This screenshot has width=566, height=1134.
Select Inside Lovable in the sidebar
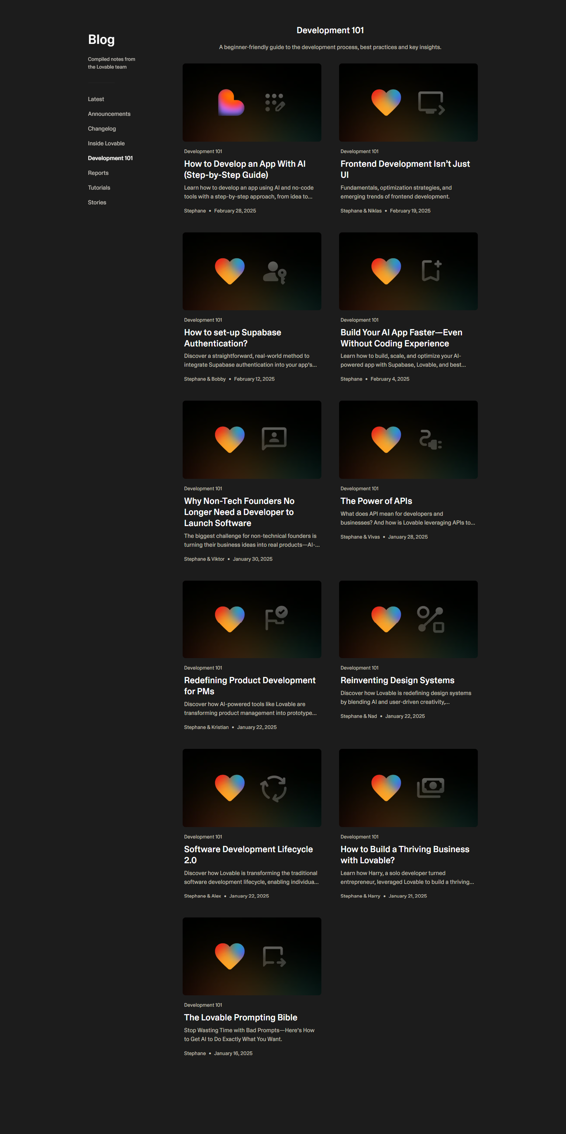(106, 144)
